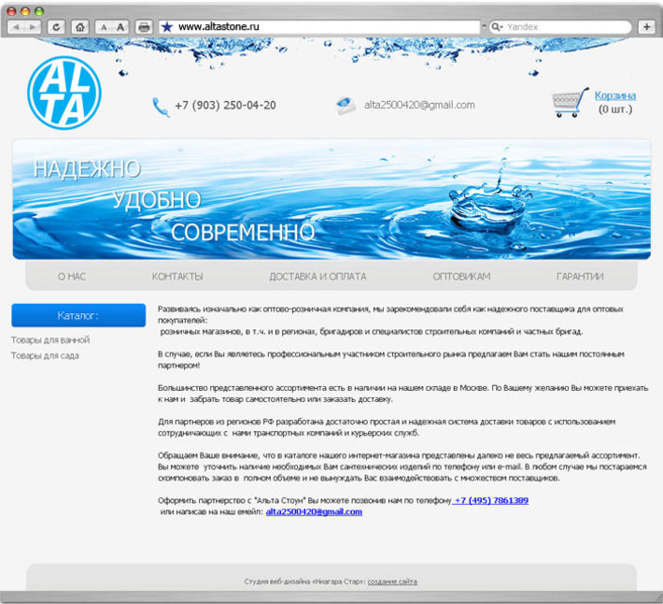This screenshot has height=604, width=663.
Task: Go back with the browser back arrow
Action: (x=16, y=27)
